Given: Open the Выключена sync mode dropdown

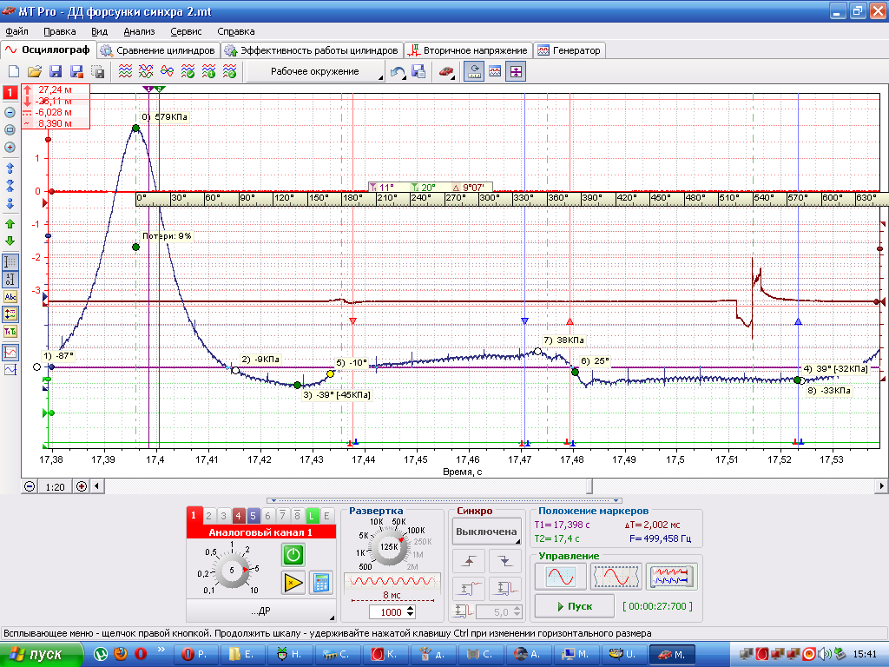Looking at the screenshot, I should [486, 532].
